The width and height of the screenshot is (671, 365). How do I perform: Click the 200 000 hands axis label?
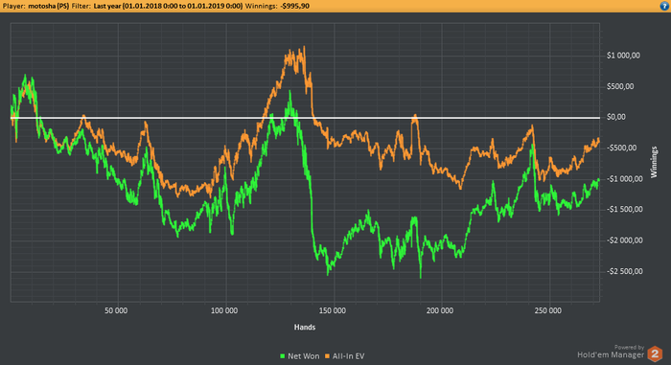click(440, 310)
